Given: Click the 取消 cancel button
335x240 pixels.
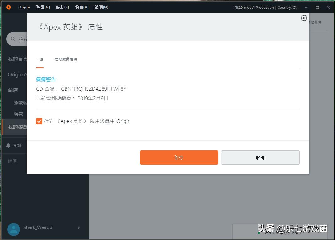Looking at the screenshot, I should click(260, 157).
